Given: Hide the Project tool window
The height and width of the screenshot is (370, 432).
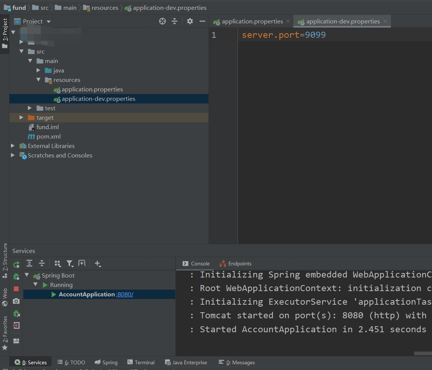Looking at the screenshot, I should (202, 21).
